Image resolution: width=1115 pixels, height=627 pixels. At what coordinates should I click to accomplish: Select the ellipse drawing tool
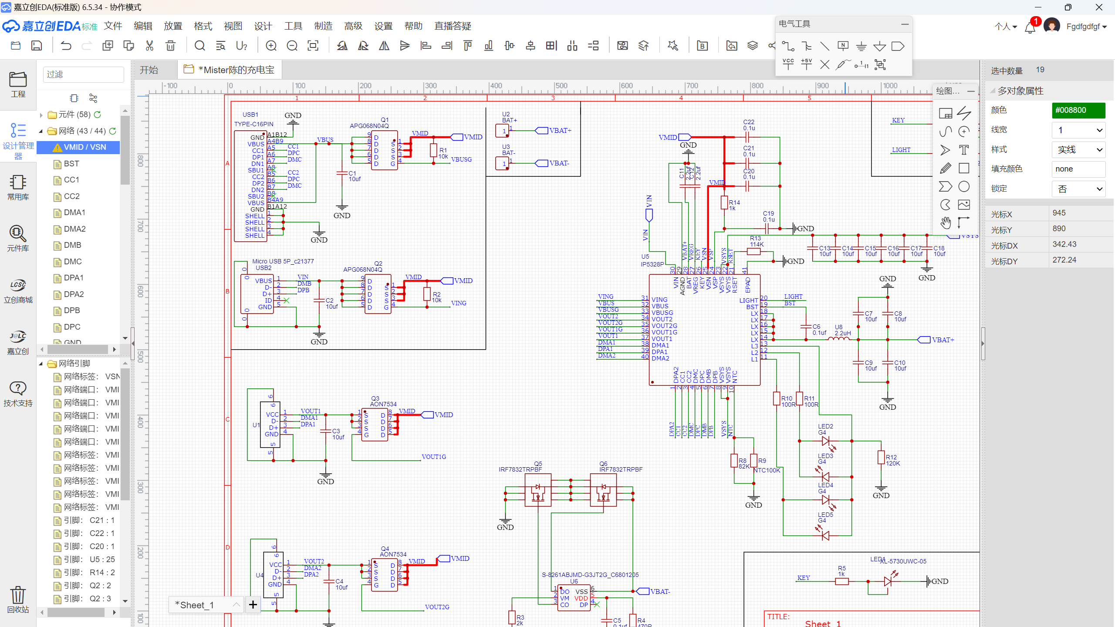click(964, 186)
